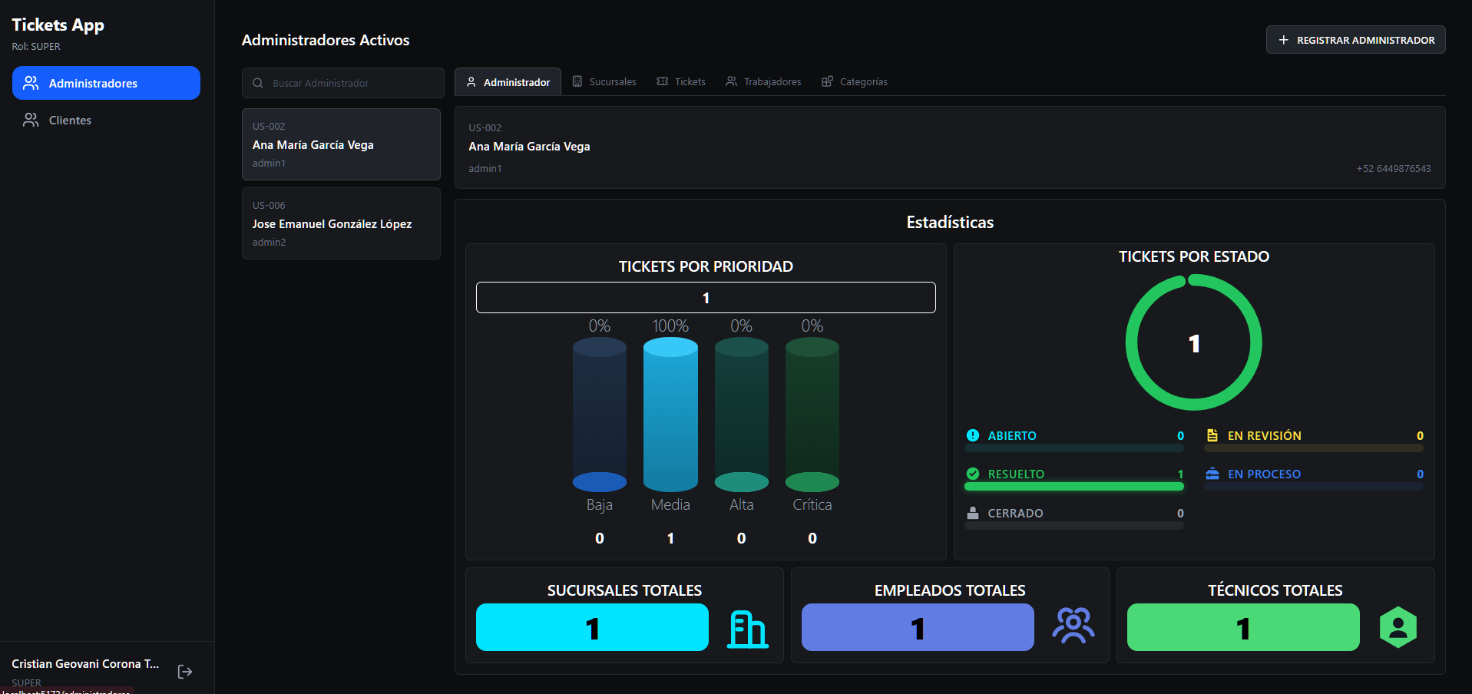Click the Estadísticas heading

click(x=950, y=223)
